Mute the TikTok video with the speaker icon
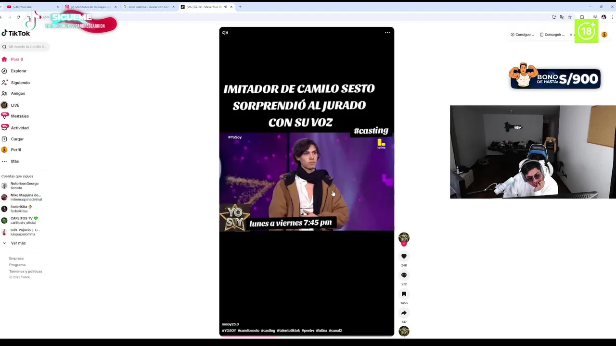616x346 pixels. pyautogui.click(x=225, y=33)
